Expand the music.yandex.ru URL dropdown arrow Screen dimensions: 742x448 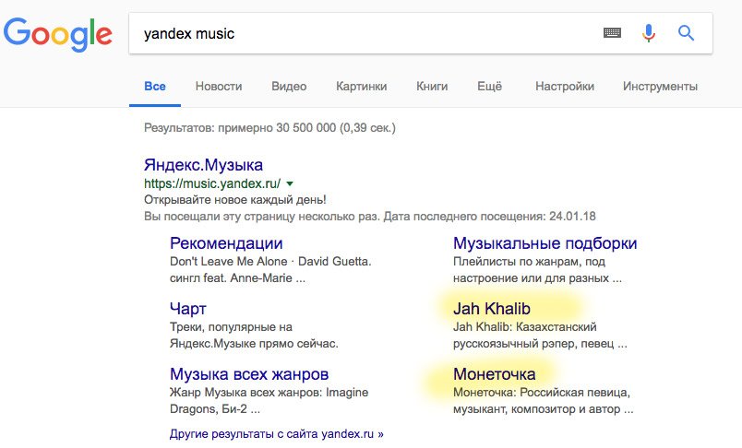[290, 183]
